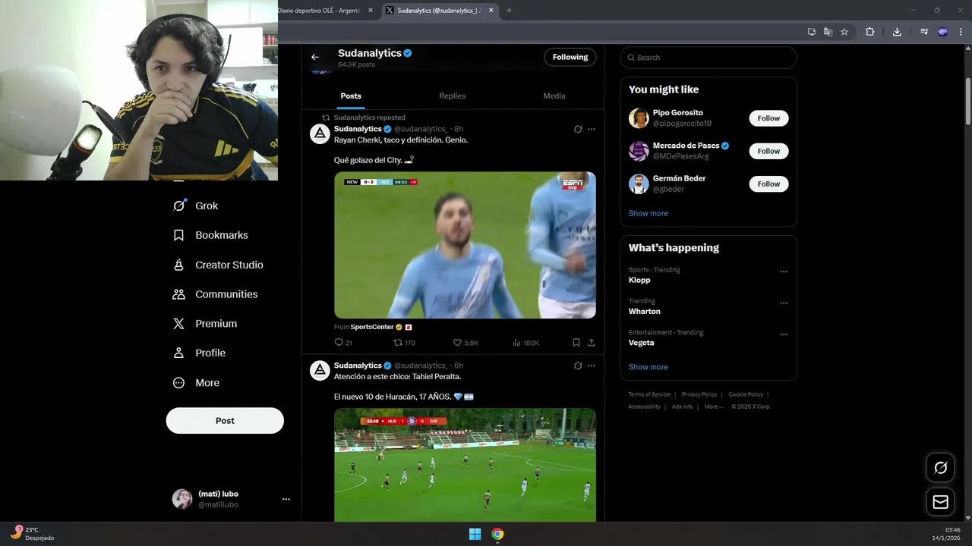Reply to the Rayan Cherki post
Viewport: 972px width, 546px height.
343,343
